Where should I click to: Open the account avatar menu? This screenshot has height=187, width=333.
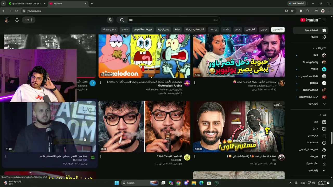7,20
